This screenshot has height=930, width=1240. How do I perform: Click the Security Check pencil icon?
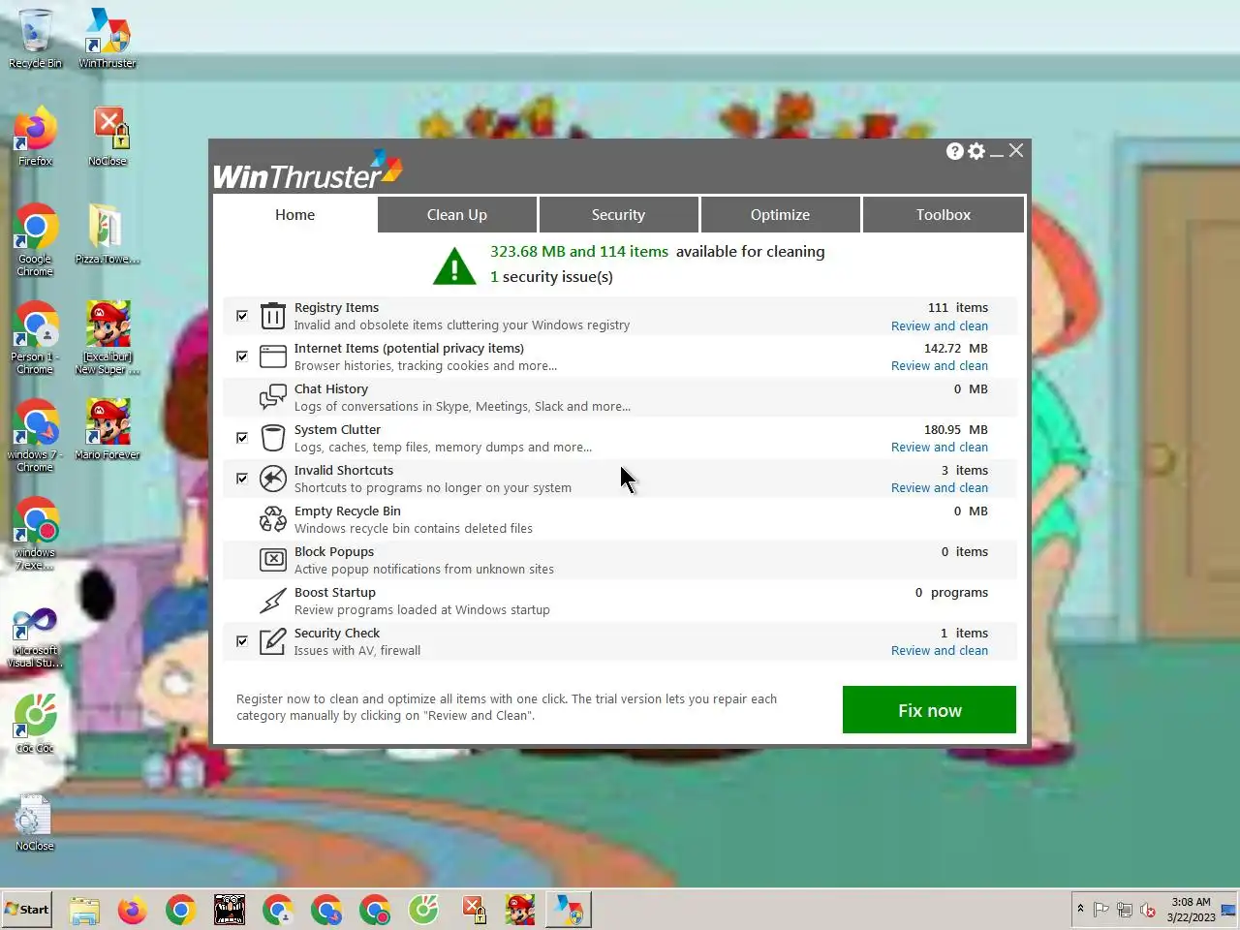273,641
